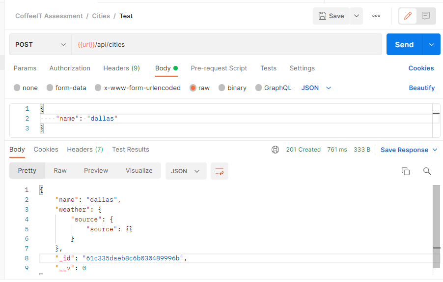
Task: Switch to the Pre-request Script tab
Action: [219, 68]
